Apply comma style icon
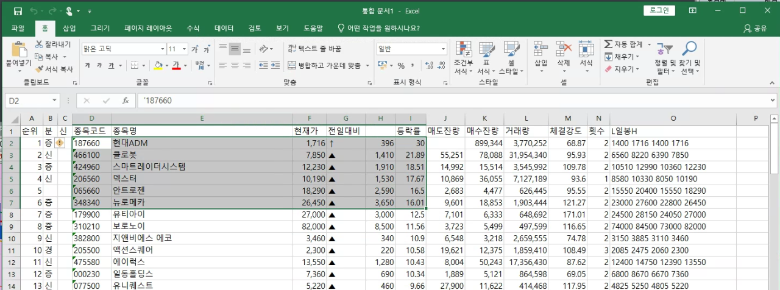The width and height of the screenshot is (780, 290). coord(413,65)
